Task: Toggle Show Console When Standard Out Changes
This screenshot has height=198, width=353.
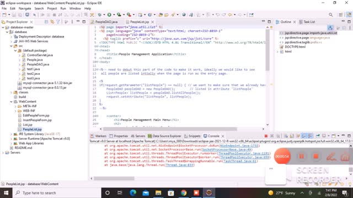Action: click(304, 136)
